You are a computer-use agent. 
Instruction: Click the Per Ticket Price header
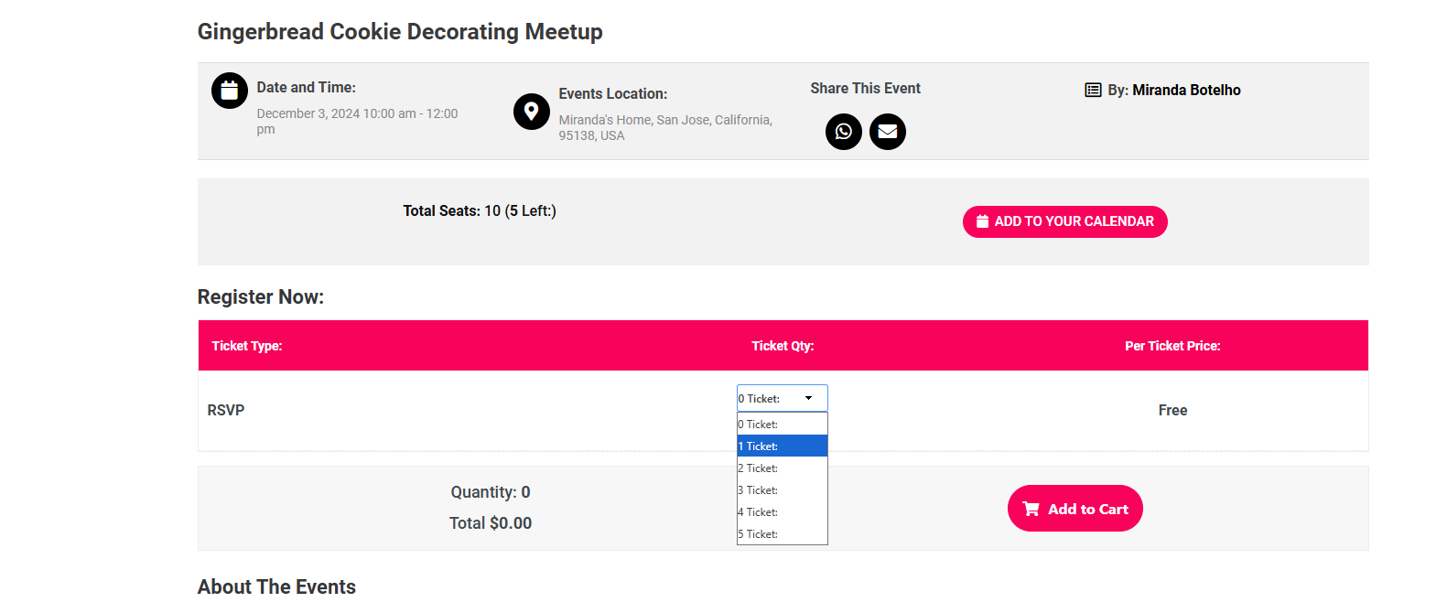tap(1172, 346)
